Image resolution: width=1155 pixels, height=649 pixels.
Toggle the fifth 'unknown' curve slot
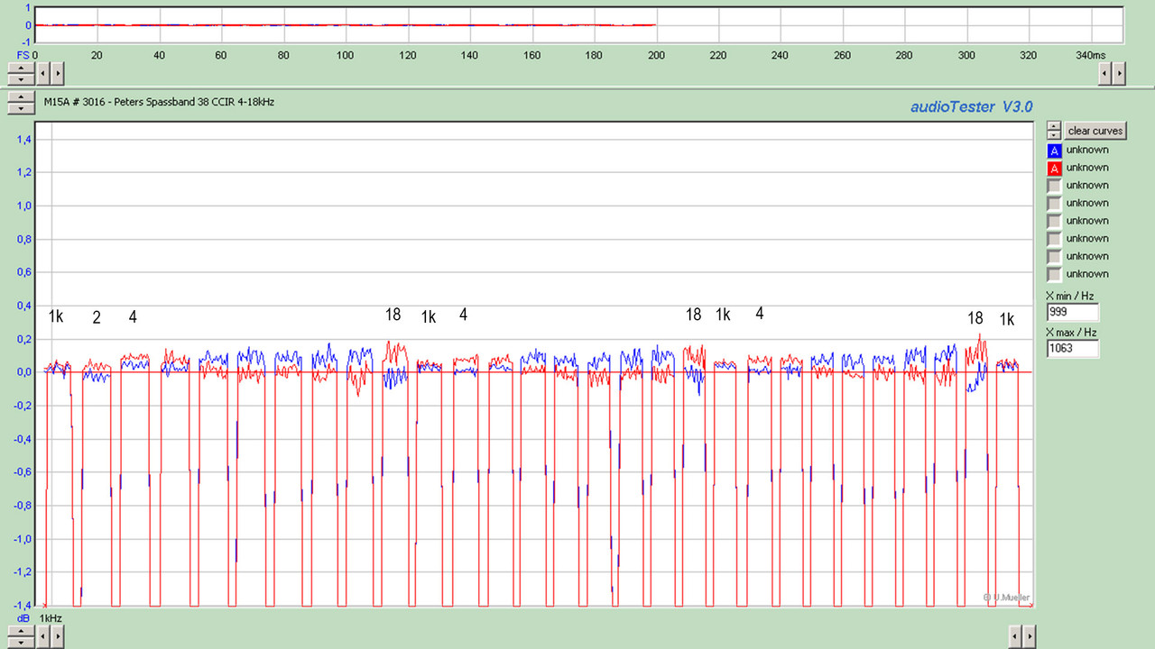(x=1053, y=221)
